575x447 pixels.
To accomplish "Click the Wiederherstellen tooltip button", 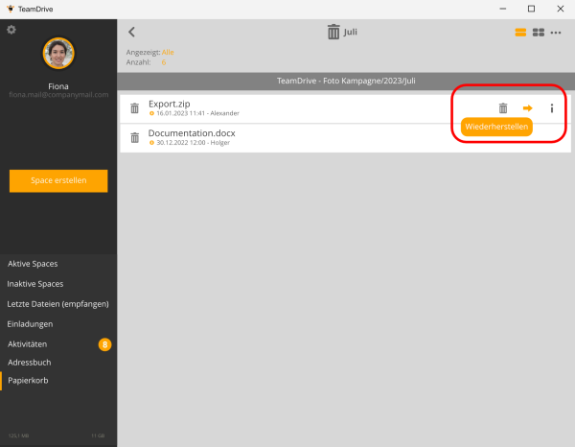I will click(495, 127).
